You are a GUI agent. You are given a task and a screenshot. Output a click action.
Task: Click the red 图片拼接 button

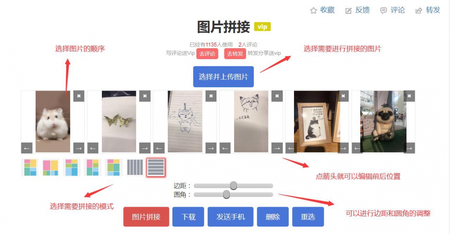pos(146,217)
